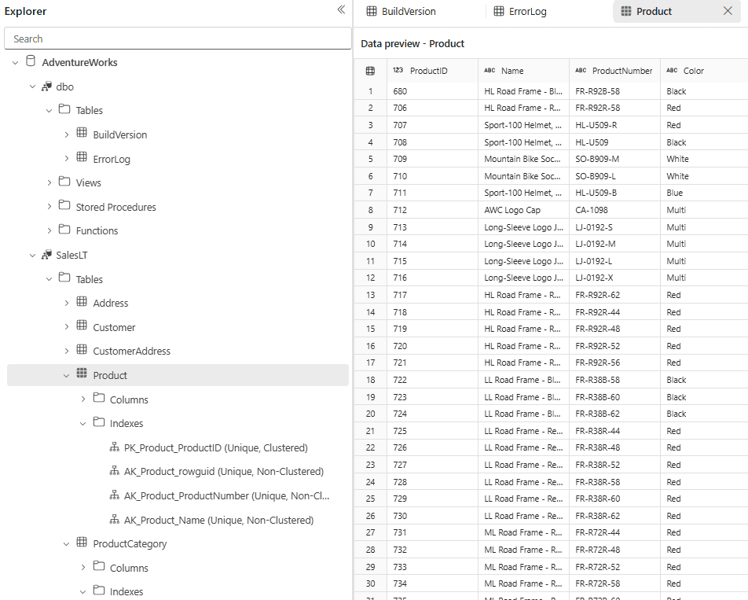This screenshot has width=748, height=600.
Task: Switch to the ErrorLog tab
Action: [521, 12]
